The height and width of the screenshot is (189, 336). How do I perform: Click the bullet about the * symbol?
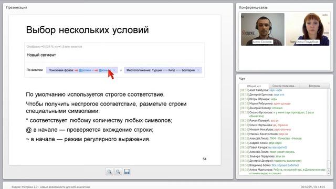click(99, 120)
